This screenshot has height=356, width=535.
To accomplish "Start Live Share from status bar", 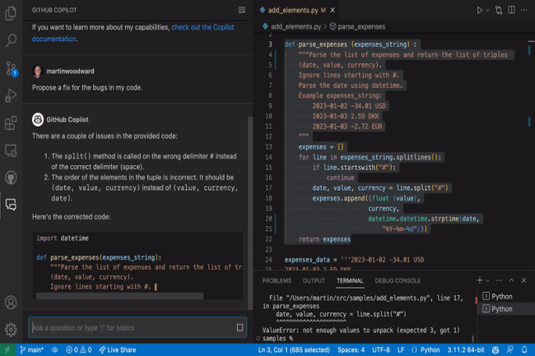I will [118, 350].
